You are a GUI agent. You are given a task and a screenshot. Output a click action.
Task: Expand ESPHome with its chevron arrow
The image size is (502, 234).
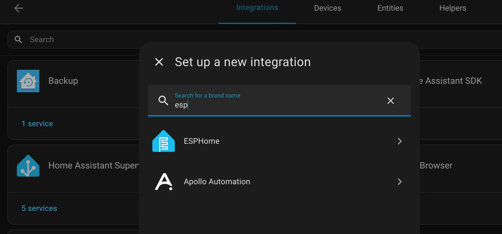pos(399,141)
